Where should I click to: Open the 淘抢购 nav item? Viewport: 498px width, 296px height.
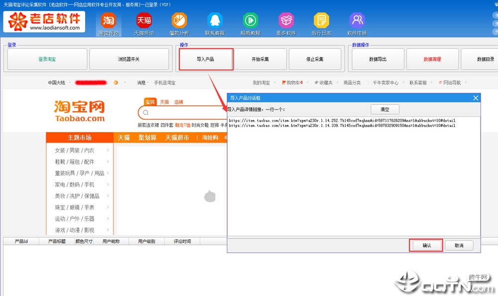pos(210,138)
